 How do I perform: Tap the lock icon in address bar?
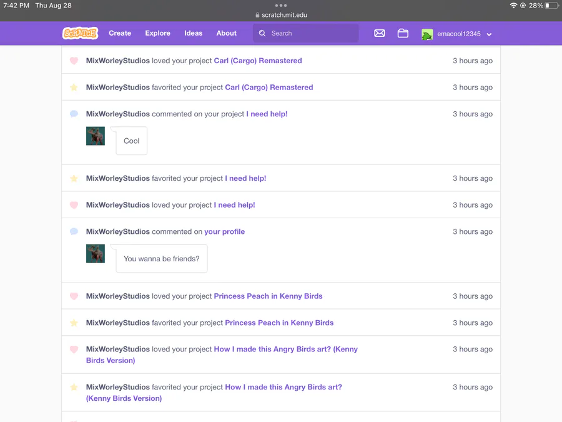tap(257, 15)
